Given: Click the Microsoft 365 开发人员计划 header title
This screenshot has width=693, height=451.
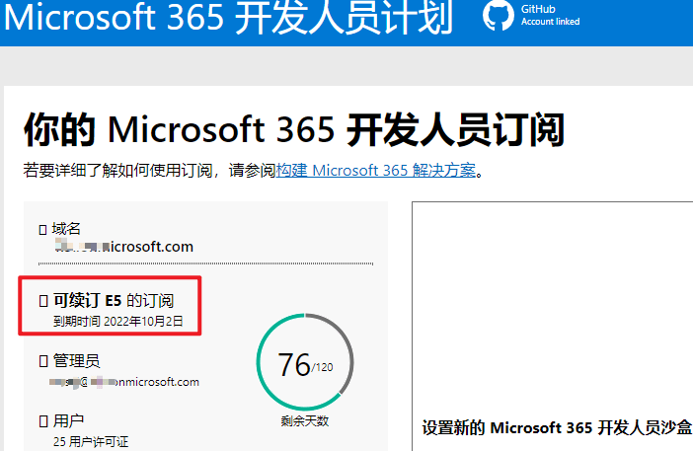Looking at the screenshot, I should (228, 18).
